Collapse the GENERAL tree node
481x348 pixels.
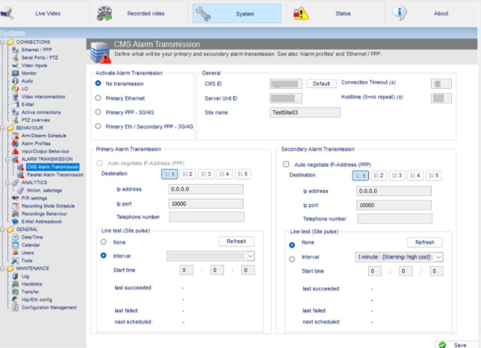[2, 230]
